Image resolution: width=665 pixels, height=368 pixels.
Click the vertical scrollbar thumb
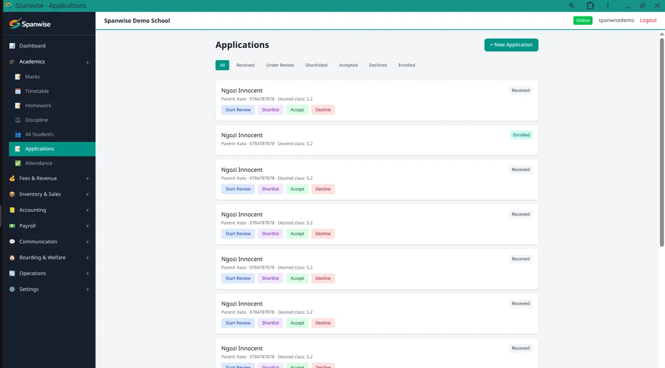[x=662, y=142]
